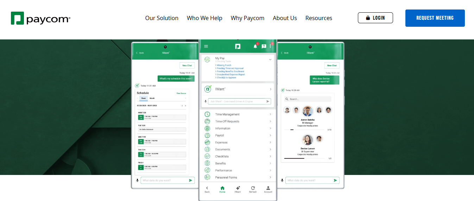
Task: Click the REQUEST MEETING button
Action: coord(435,18)
